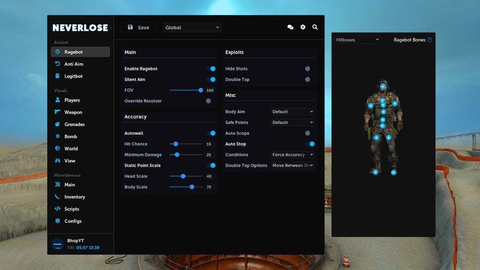
Task: Click the Head Scale value 40
Action: (210, 176)
